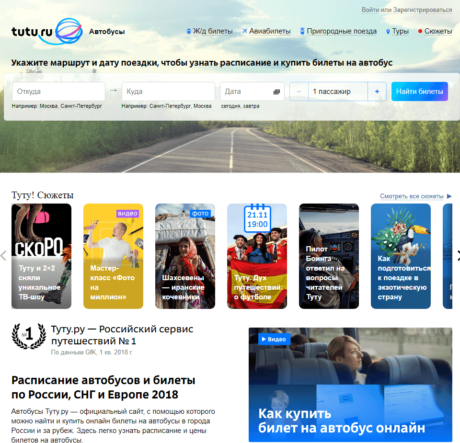Decrease passenger count with minus button

(299, 91)
